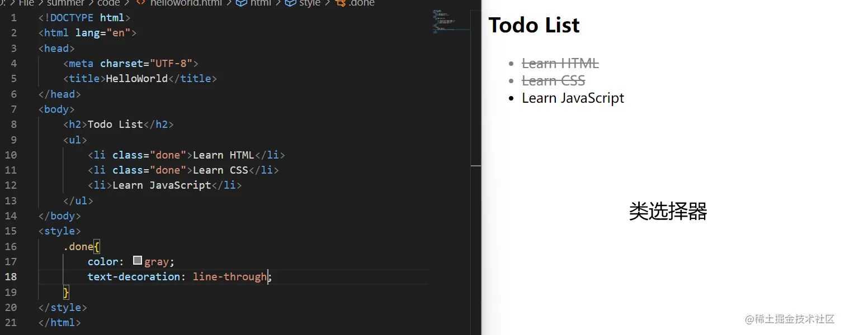Choose the "style" breadcrumb label

pos(310,3)
